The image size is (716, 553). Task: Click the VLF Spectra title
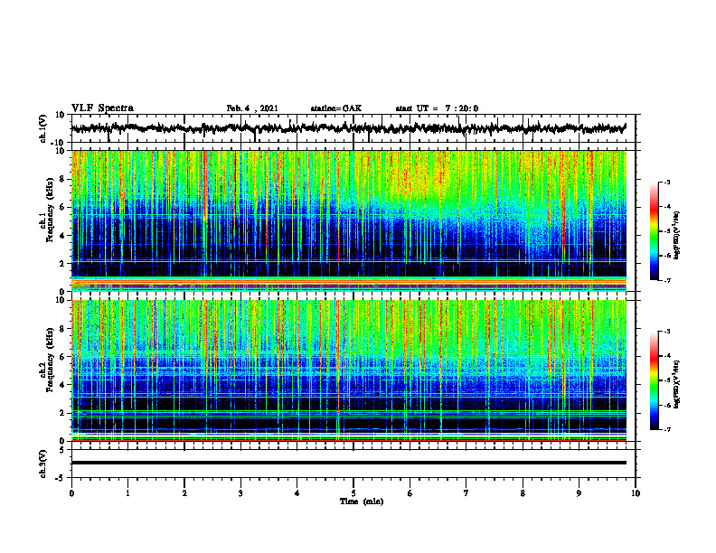tap(102, 108)
